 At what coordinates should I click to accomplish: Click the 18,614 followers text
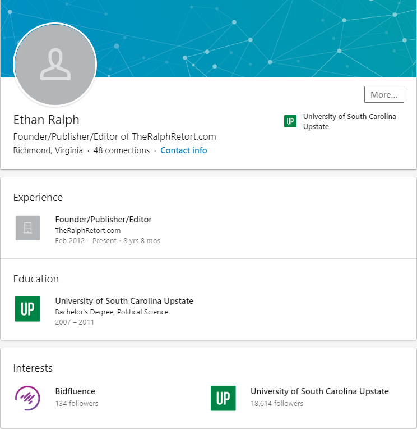(277, 404)
